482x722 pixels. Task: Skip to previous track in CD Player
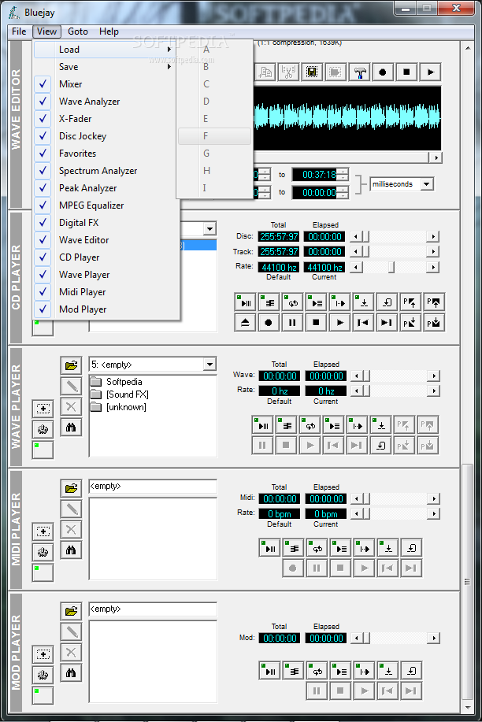click(363, 322)
